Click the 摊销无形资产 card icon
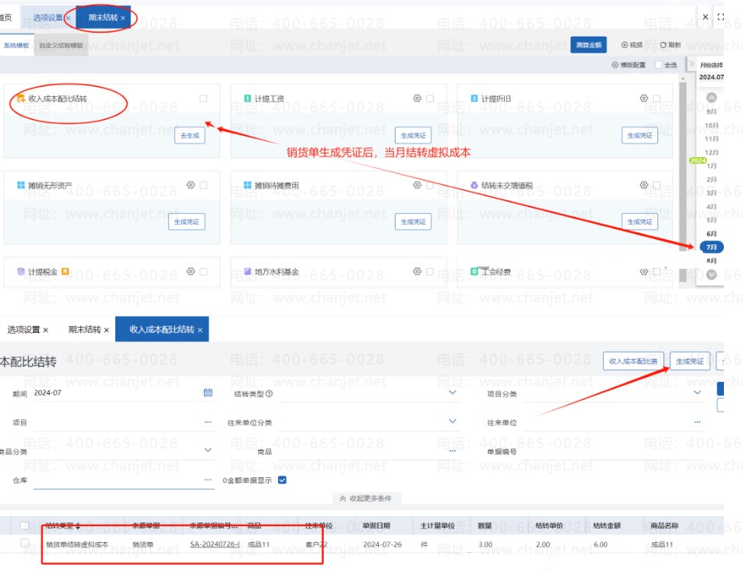 coord(21,185)
